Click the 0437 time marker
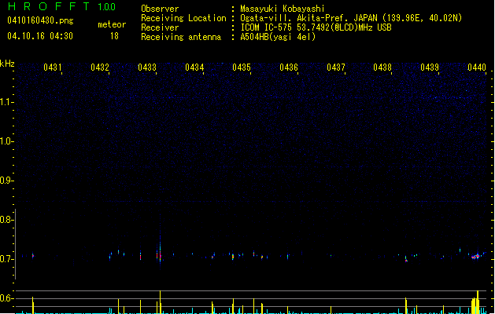 (x=336, y=68)
